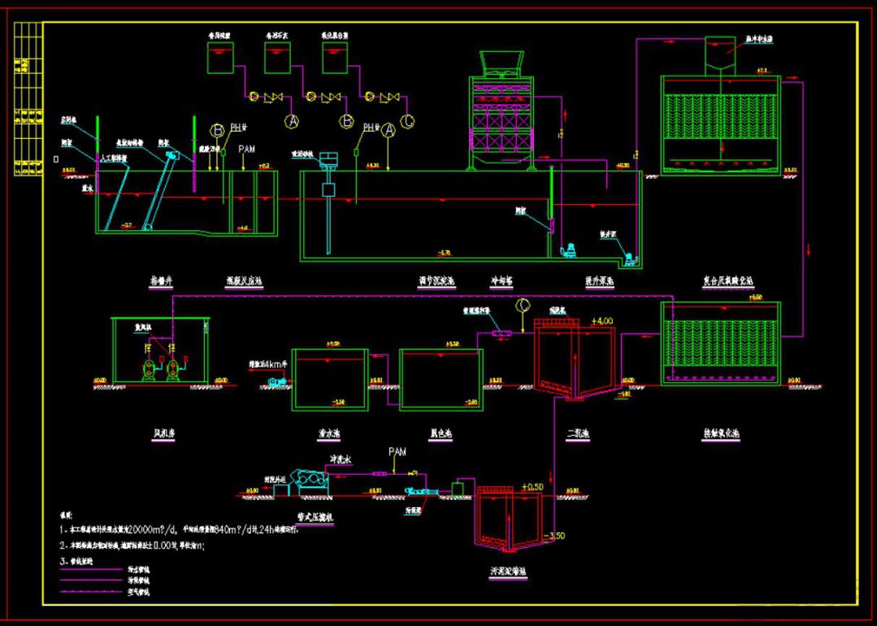Select the cyan pump beside the 清水池 tank

277,381
